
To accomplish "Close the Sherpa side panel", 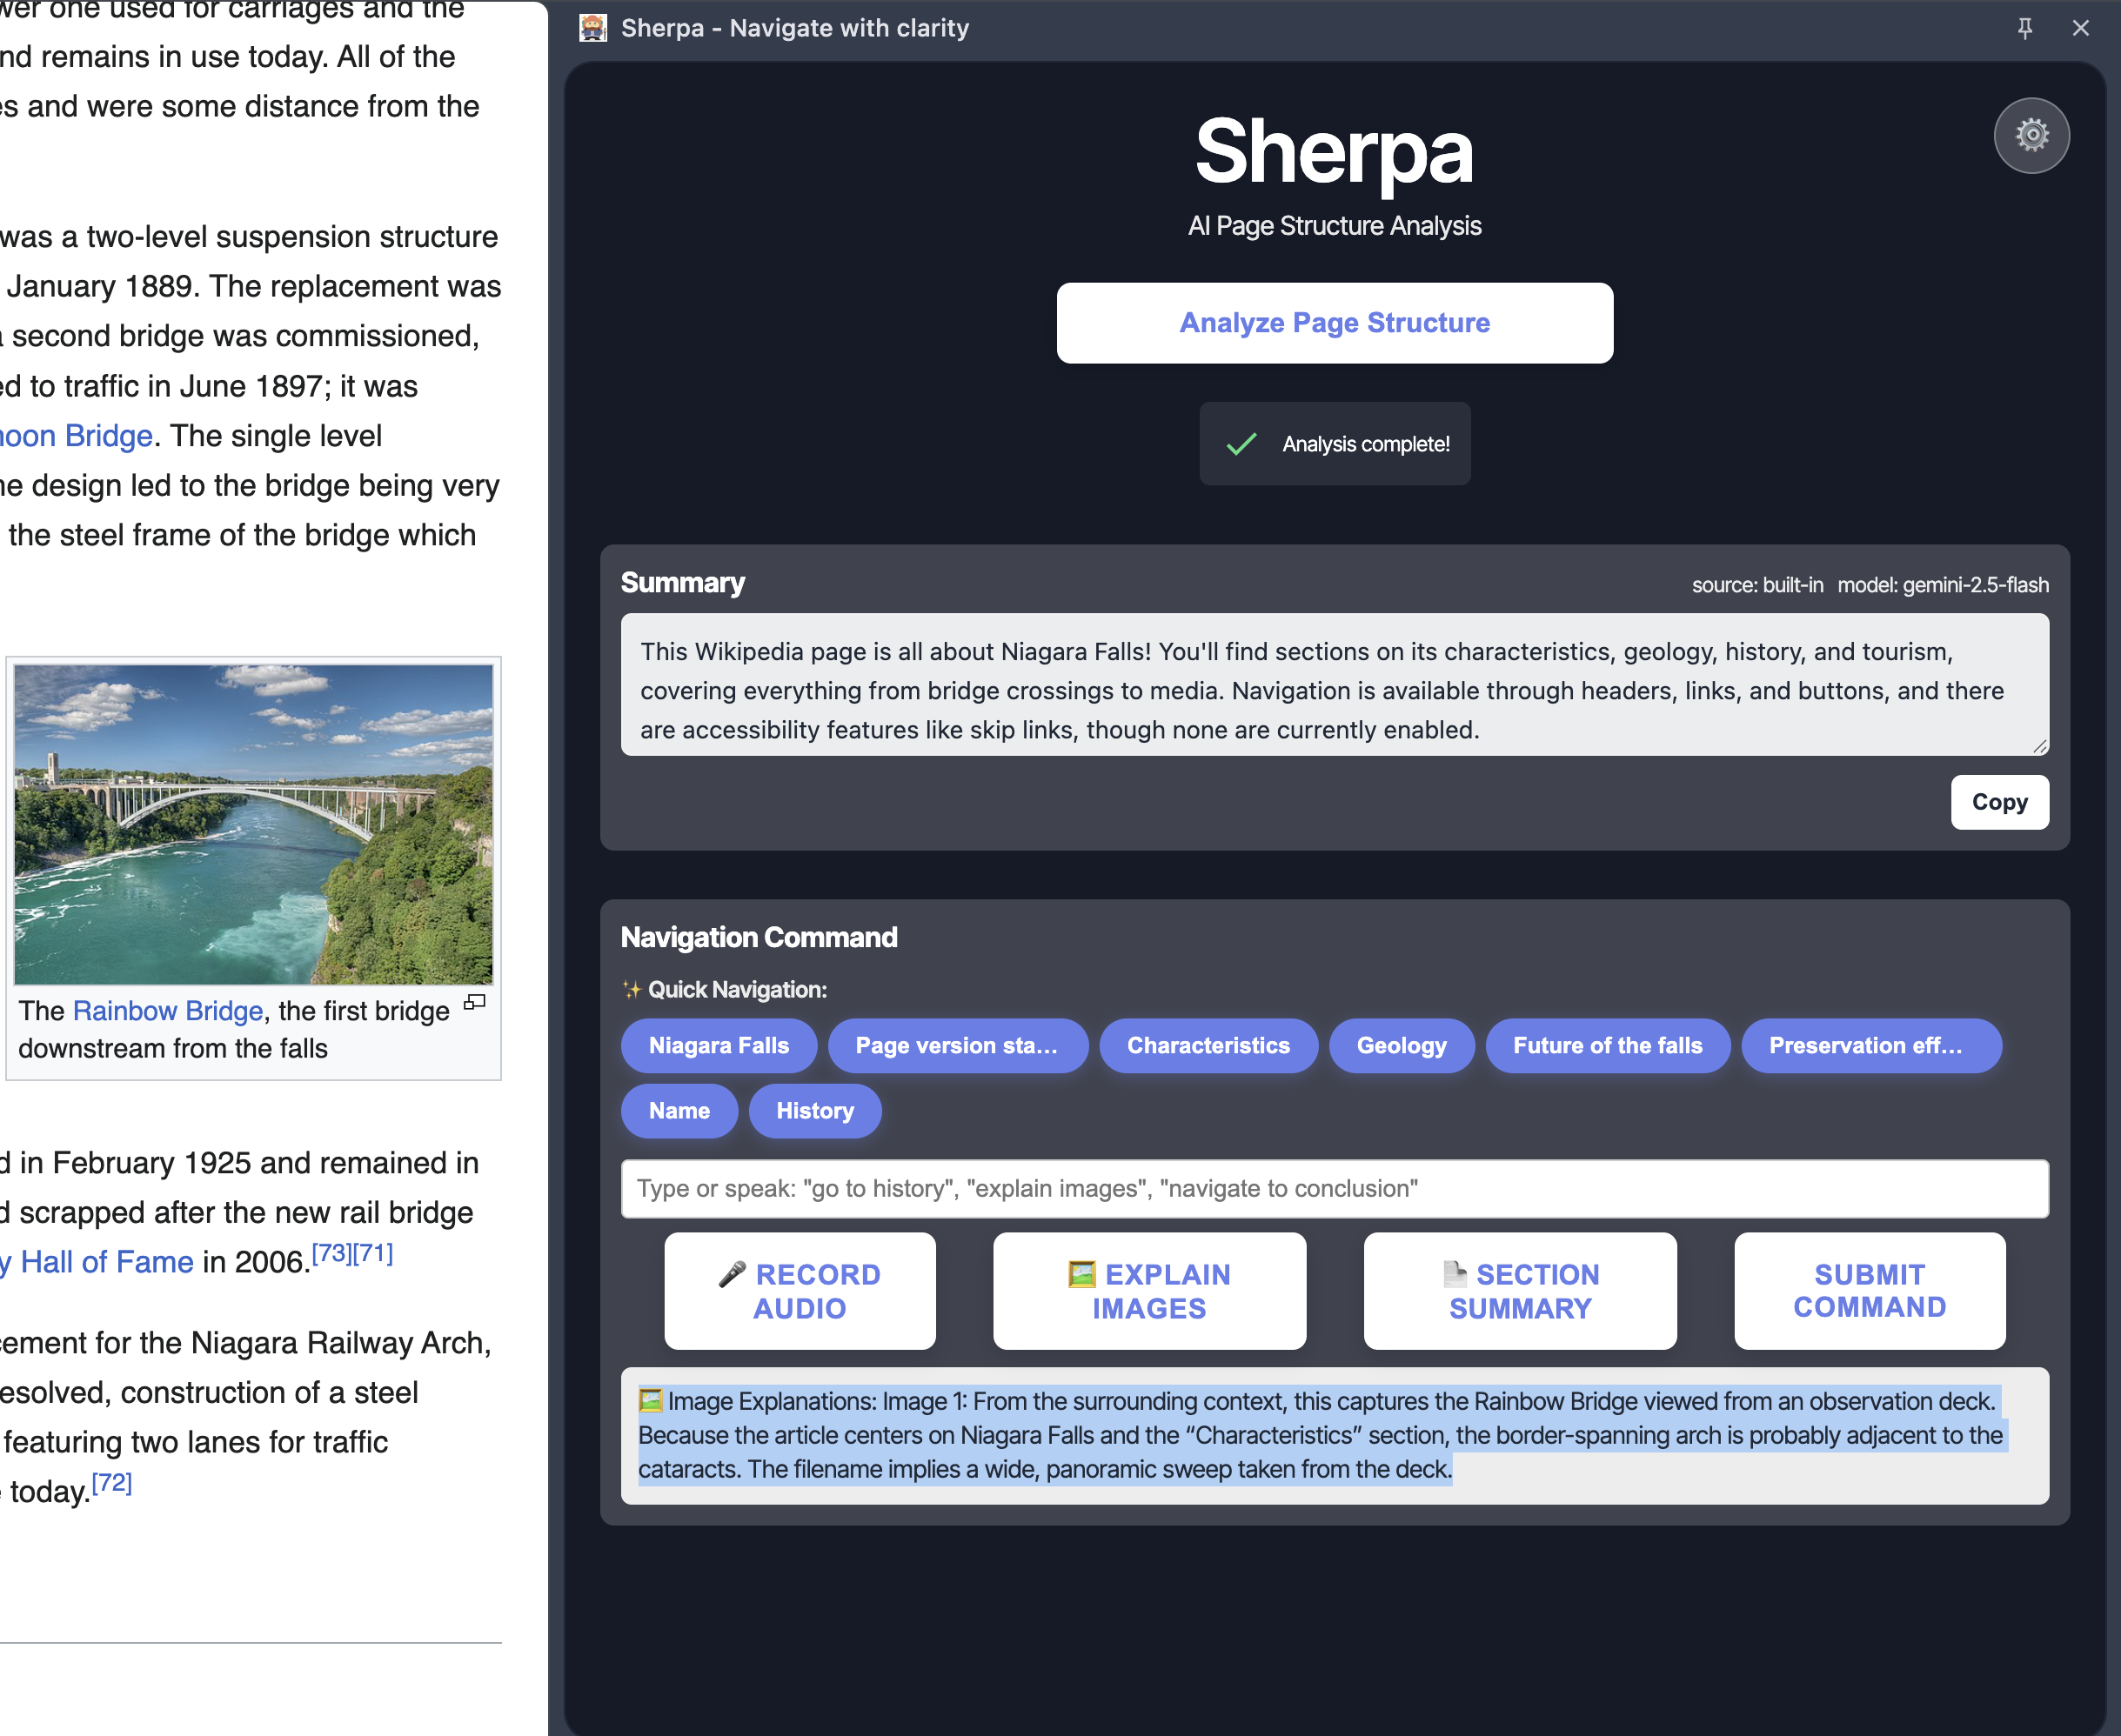I will tap(2080, 28).
